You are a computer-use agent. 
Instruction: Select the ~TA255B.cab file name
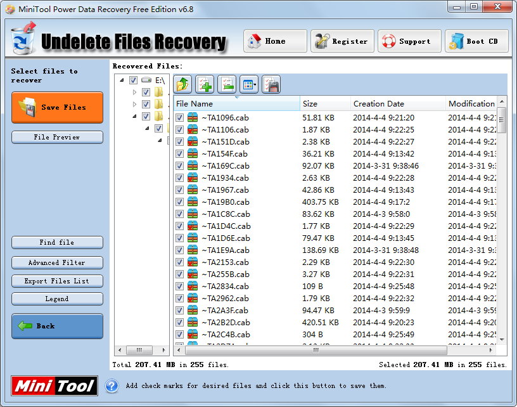[226, 275]
